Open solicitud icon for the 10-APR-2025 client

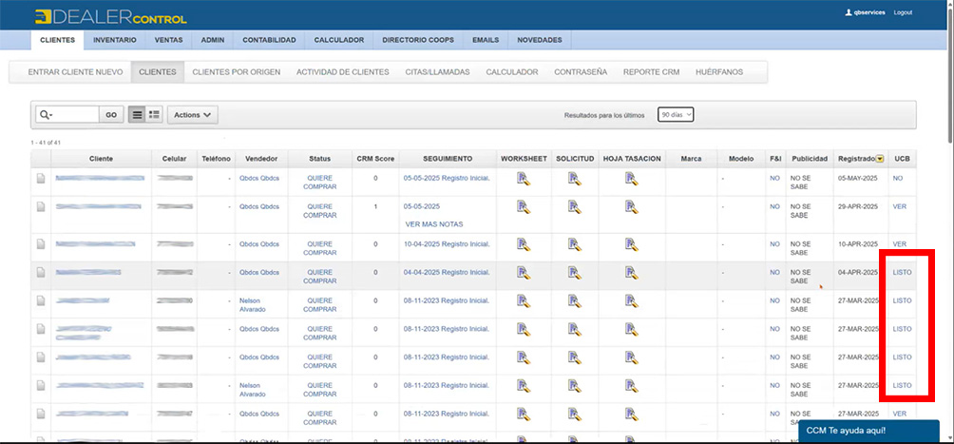574,244
